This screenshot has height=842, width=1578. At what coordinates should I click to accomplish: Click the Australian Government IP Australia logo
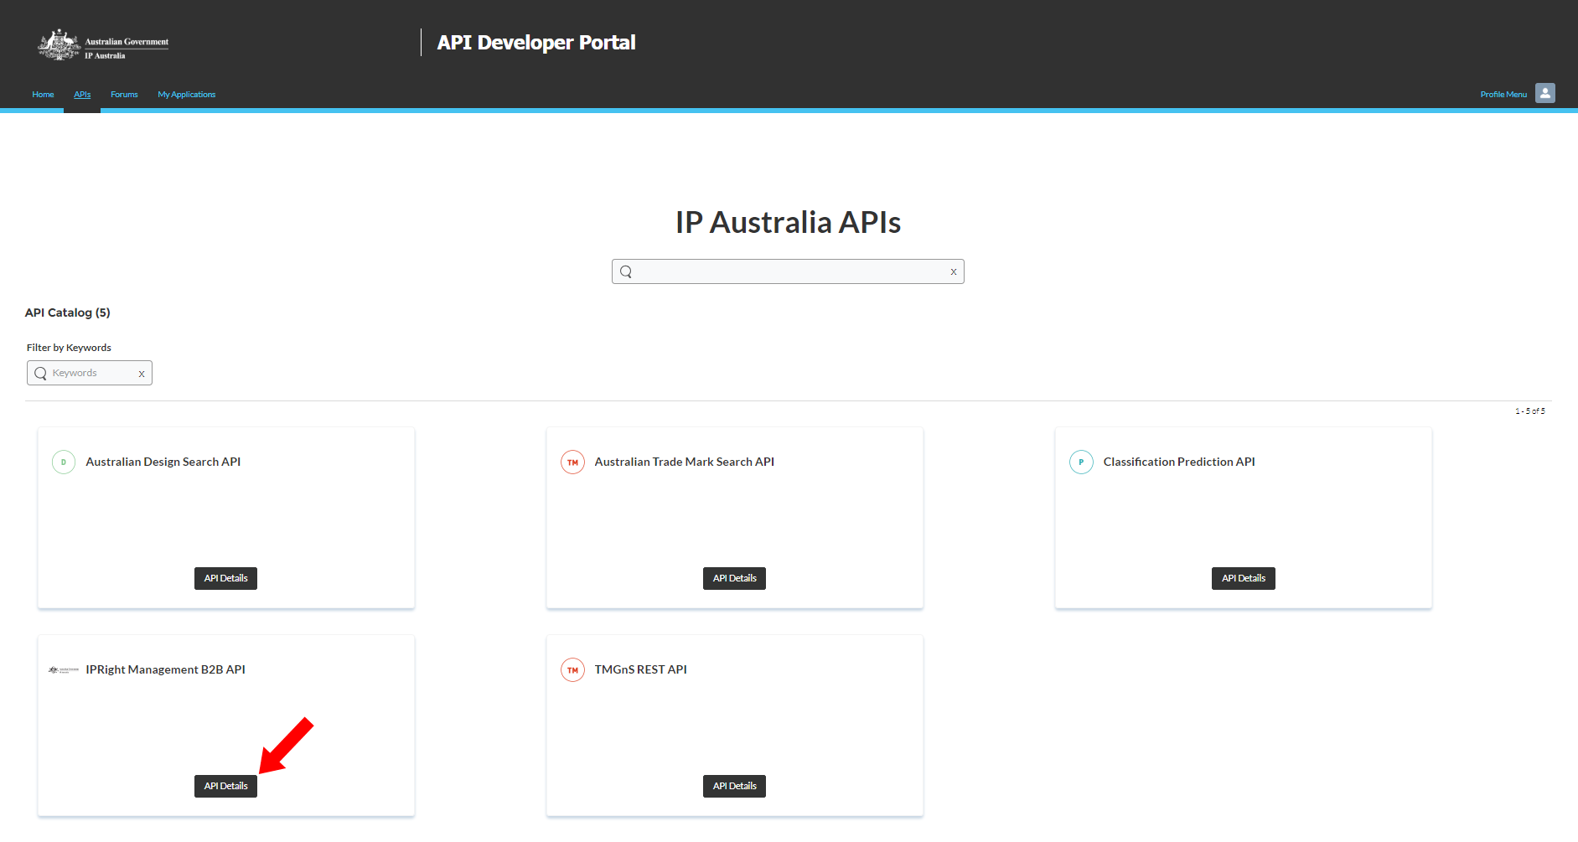click(x=103, y=45)
